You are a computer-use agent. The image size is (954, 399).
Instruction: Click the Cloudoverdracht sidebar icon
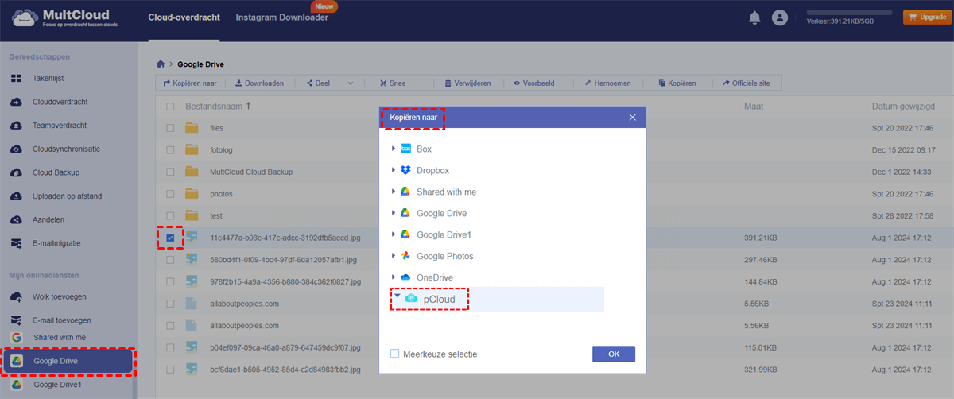[x=16, y=102]
